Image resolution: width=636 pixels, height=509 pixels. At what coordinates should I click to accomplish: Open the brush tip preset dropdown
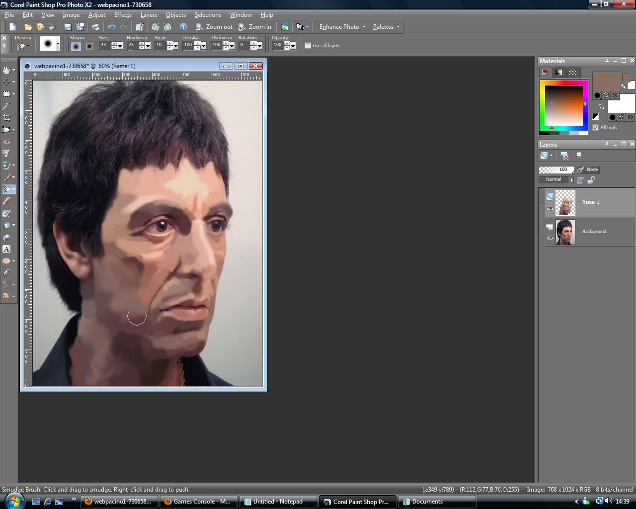pos(58,45)
